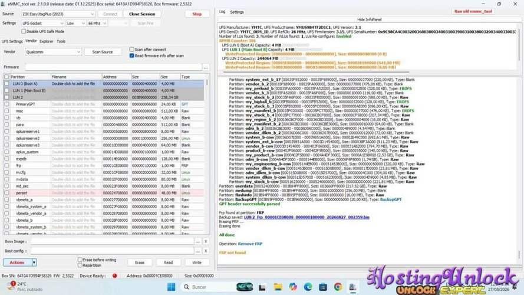Toggle the select-all checkbox in table header
Viewport: 524px width, 295px height.
(6, 77)
